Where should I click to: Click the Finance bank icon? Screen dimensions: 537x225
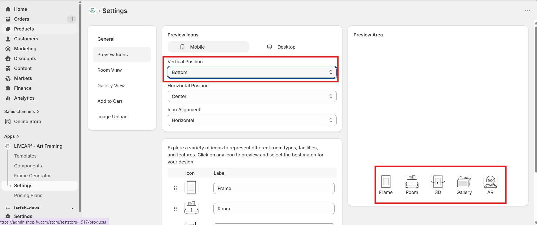pyautogui.click(x=8, y=88)
